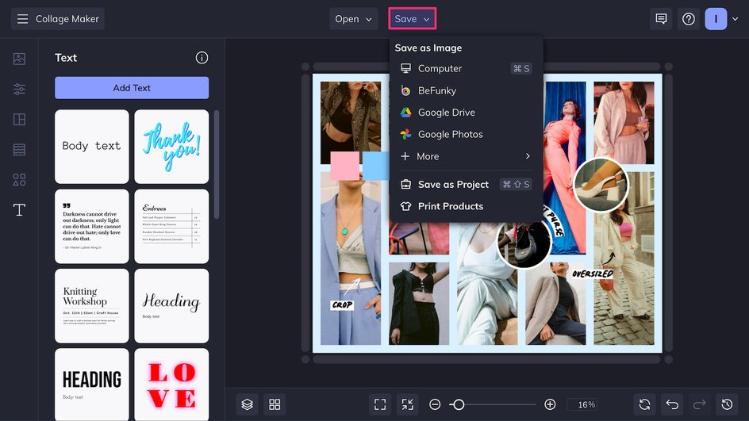The width and height of the screenshot is (749, 421).
Task: Select the Text tool sidebar icon
Action: tap(20, 210)
